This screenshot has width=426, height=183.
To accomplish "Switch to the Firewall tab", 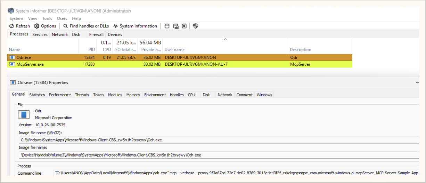I will point(96,34).
